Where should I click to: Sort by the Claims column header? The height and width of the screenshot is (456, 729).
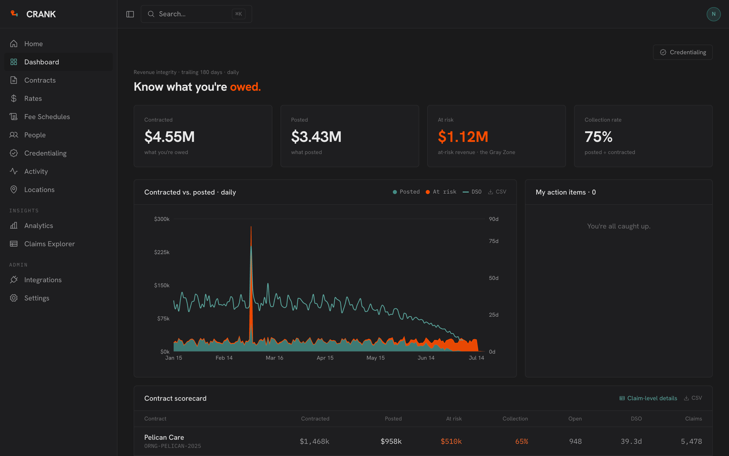click(x=693, y=419)
